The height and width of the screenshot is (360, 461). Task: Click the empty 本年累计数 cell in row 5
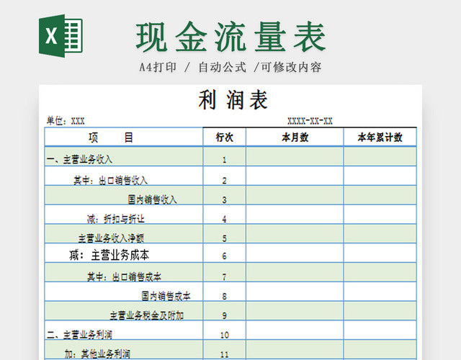(380, 238)
